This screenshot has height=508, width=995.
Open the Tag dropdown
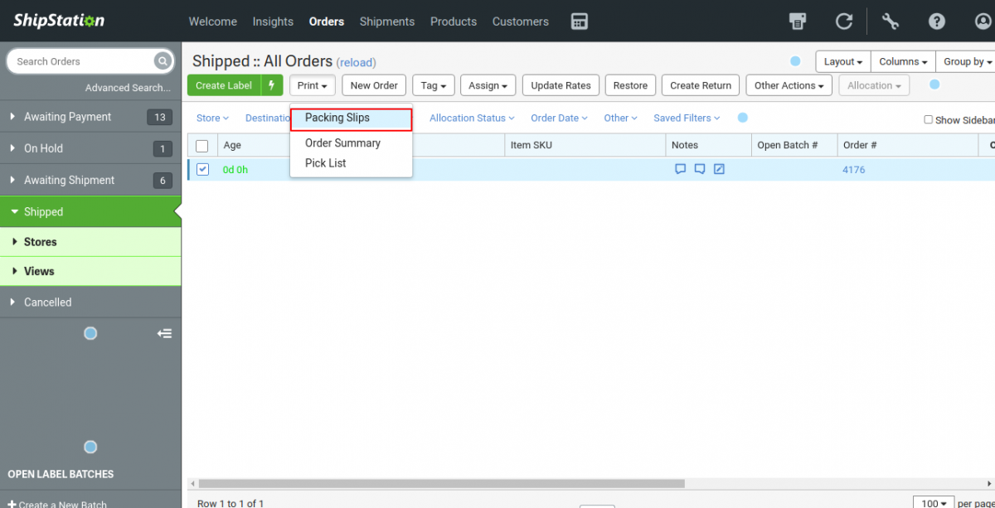[x=434, y=85]
